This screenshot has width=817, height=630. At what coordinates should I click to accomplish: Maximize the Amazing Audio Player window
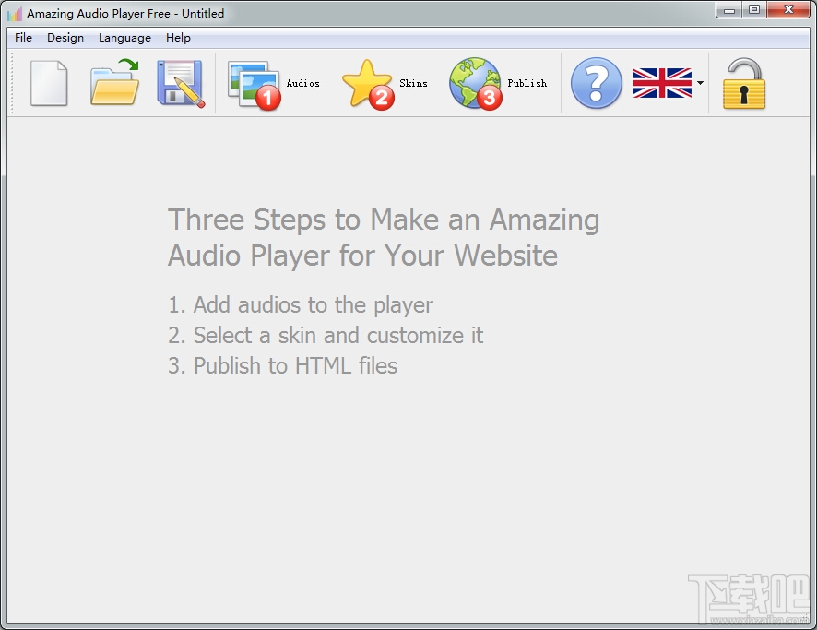754,9
